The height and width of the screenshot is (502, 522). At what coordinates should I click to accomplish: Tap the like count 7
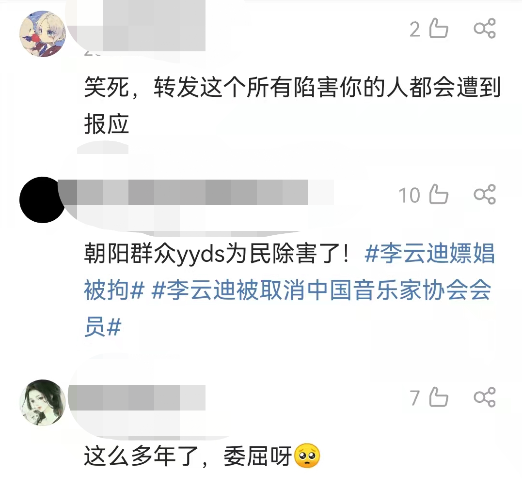pyautogui.click(x=414, y=398)
